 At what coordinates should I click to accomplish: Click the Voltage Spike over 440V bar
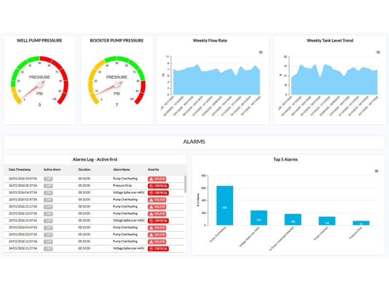pos(259,218)
